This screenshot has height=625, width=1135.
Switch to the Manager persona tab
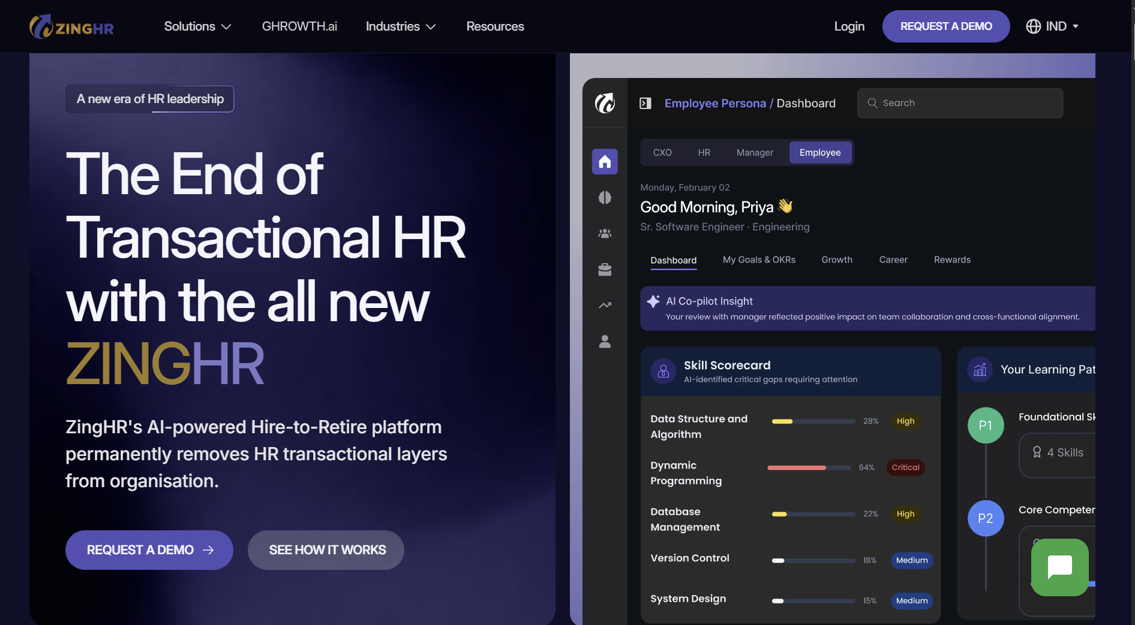click(755, 153)
